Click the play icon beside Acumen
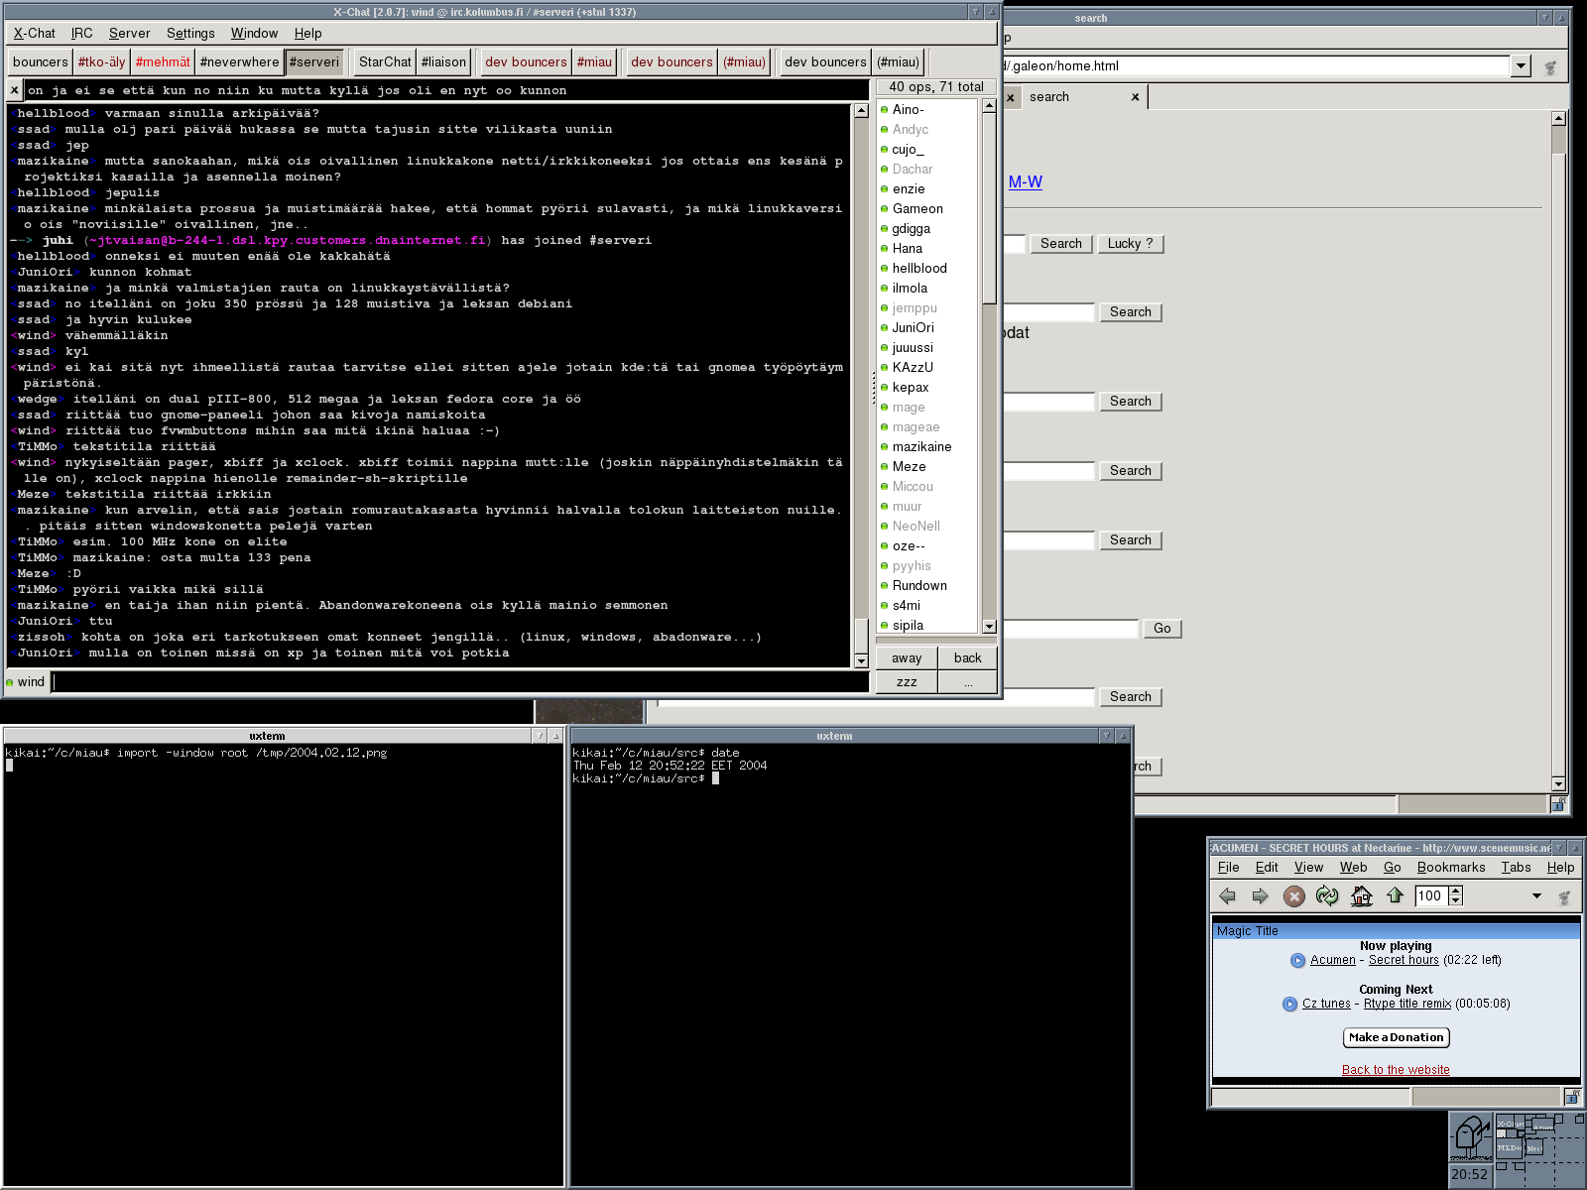The image size is (1587, 1190). pyautogui.click(x=1297, y=960)
